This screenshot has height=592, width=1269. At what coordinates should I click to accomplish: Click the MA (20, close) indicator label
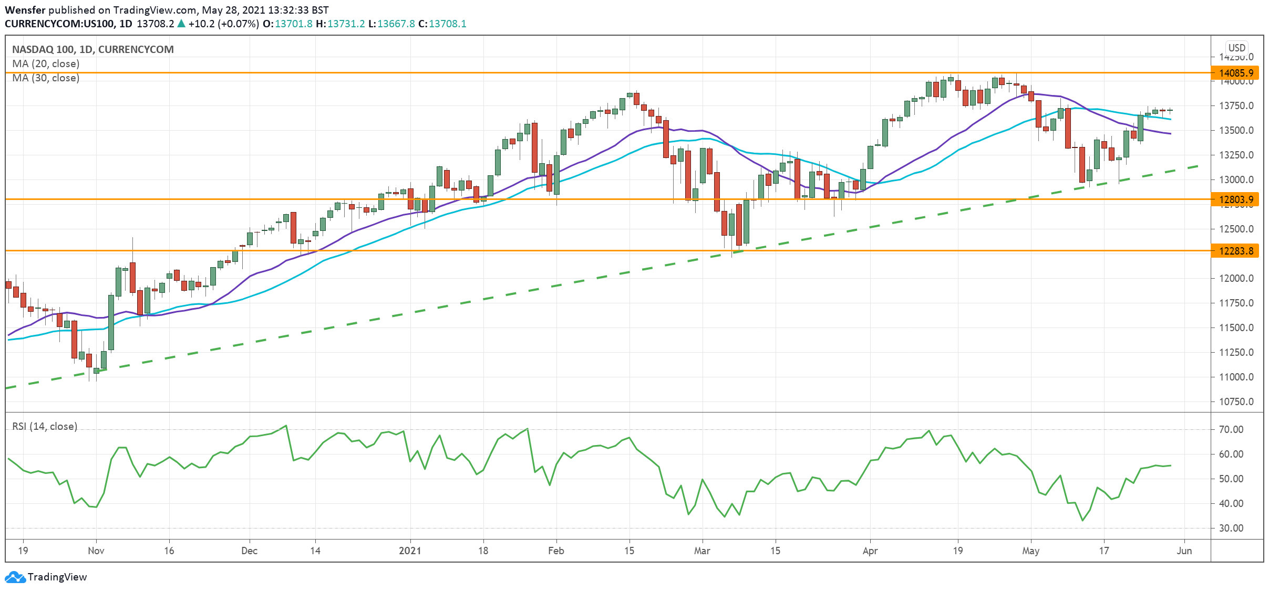(46, 64)
